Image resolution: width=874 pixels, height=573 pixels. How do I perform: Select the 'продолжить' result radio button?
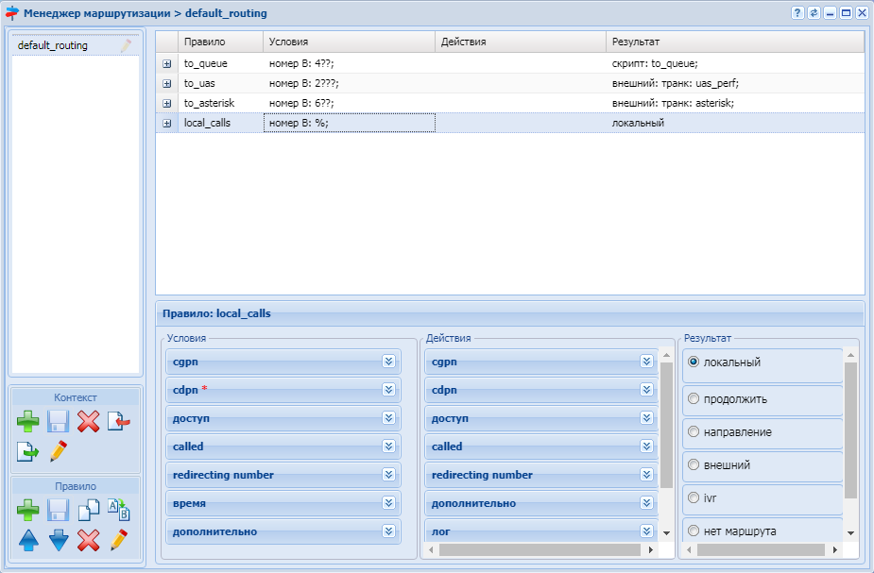pos(694,399)
